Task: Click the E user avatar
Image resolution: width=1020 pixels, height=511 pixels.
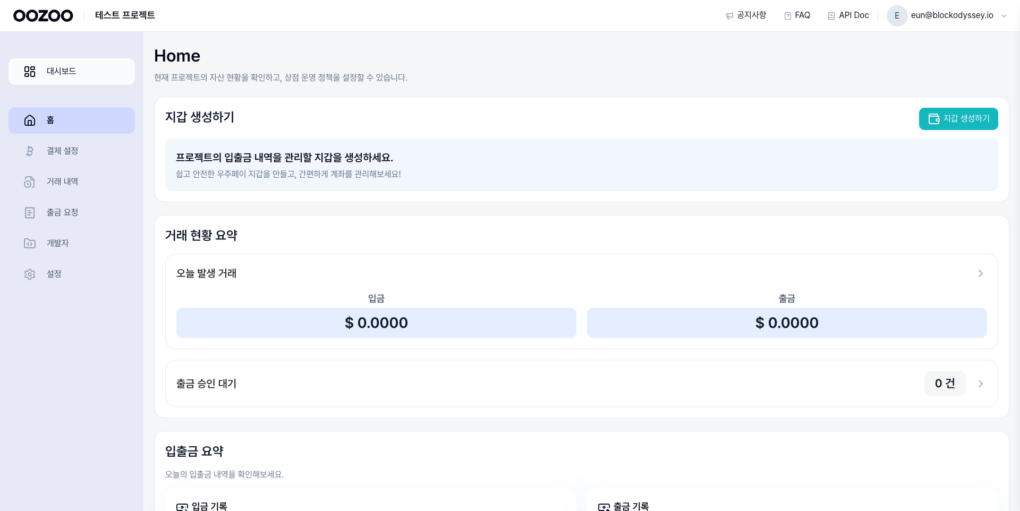Action: pos(897,16)
